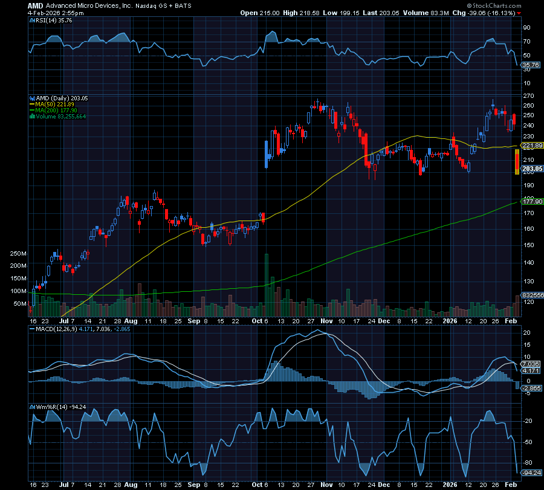544x490 pixels.
Task: Click the RSI(14) legend line icon
Action: tap(32, 21)
